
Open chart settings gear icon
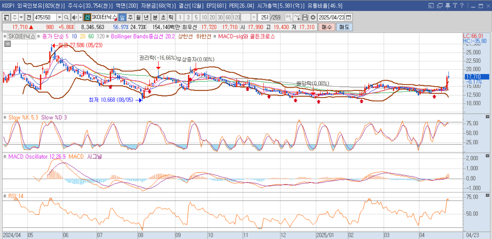click(313, 17)
